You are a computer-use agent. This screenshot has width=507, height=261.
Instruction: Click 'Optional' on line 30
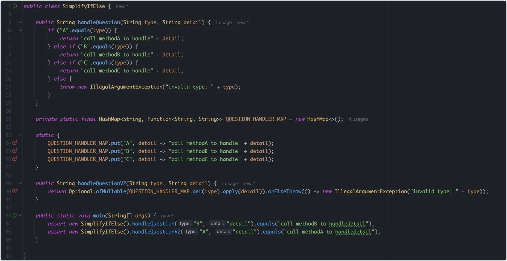point(81,191)
